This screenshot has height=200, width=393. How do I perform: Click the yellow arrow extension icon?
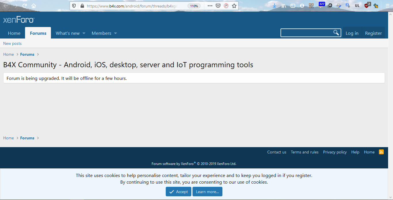tap(376, 6)
